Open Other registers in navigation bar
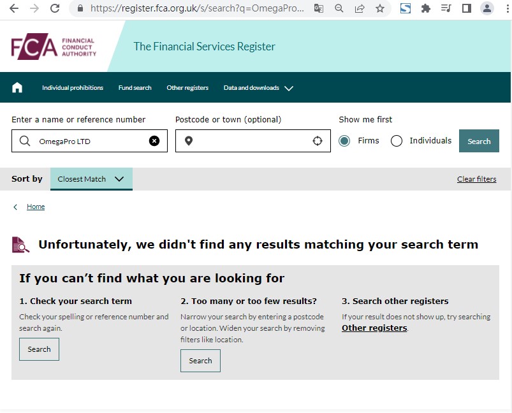The width and height of the screenshot is (512, 413). [x=187, y=88]
